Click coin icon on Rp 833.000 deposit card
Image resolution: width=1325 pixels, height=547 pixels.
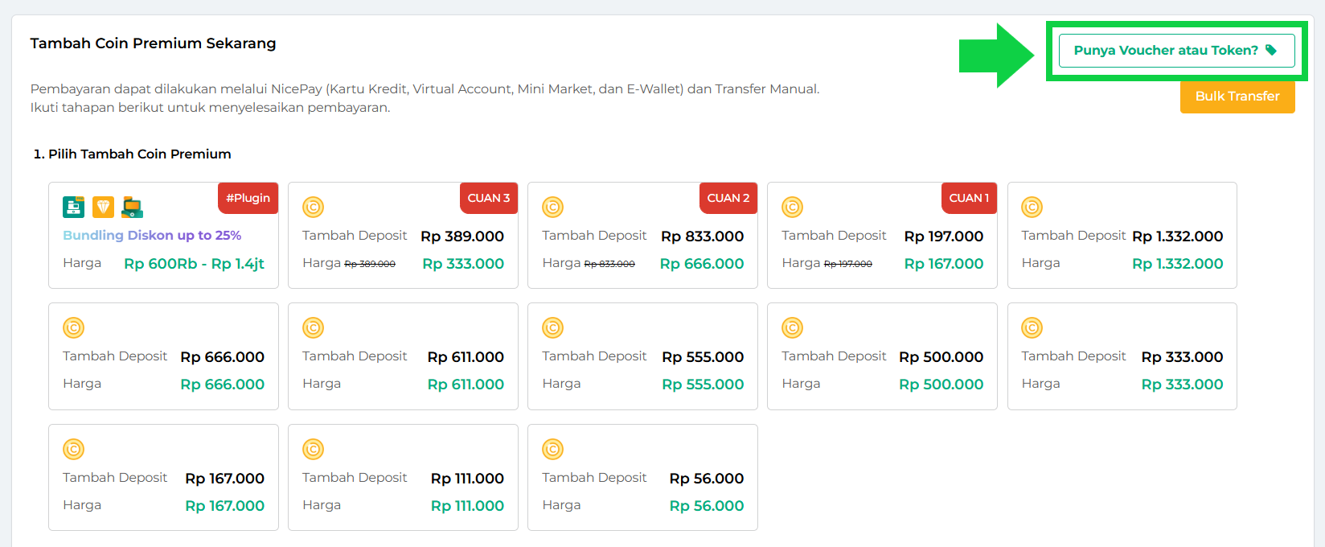coord(552,208)
